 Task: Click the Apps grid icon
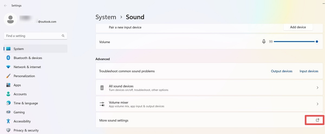[8, 85]
